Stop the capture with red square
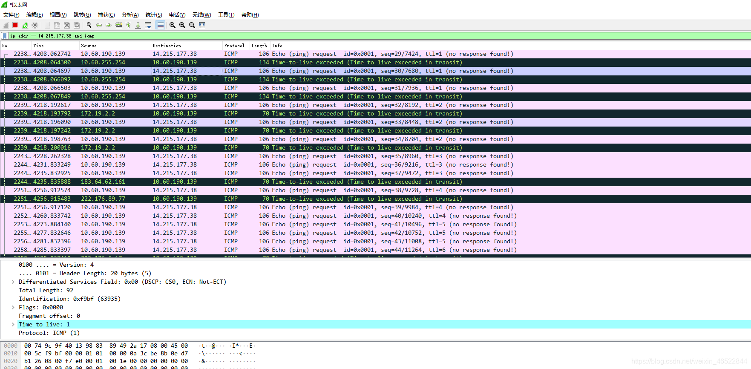The height and width of the screenshot is (369, 751). tap(15, 25)
